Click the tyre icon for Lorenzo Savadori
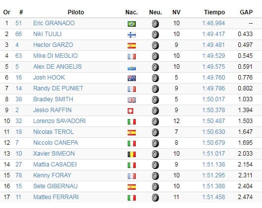 pyautogui.click(x=156, y=122)
